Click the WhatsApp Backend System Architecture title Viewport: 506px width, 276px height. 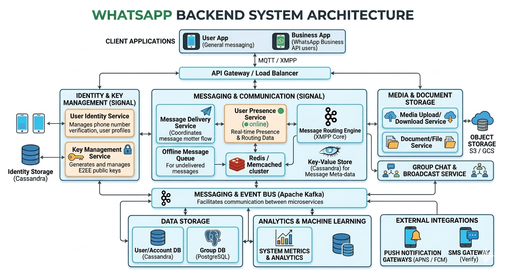253,15
